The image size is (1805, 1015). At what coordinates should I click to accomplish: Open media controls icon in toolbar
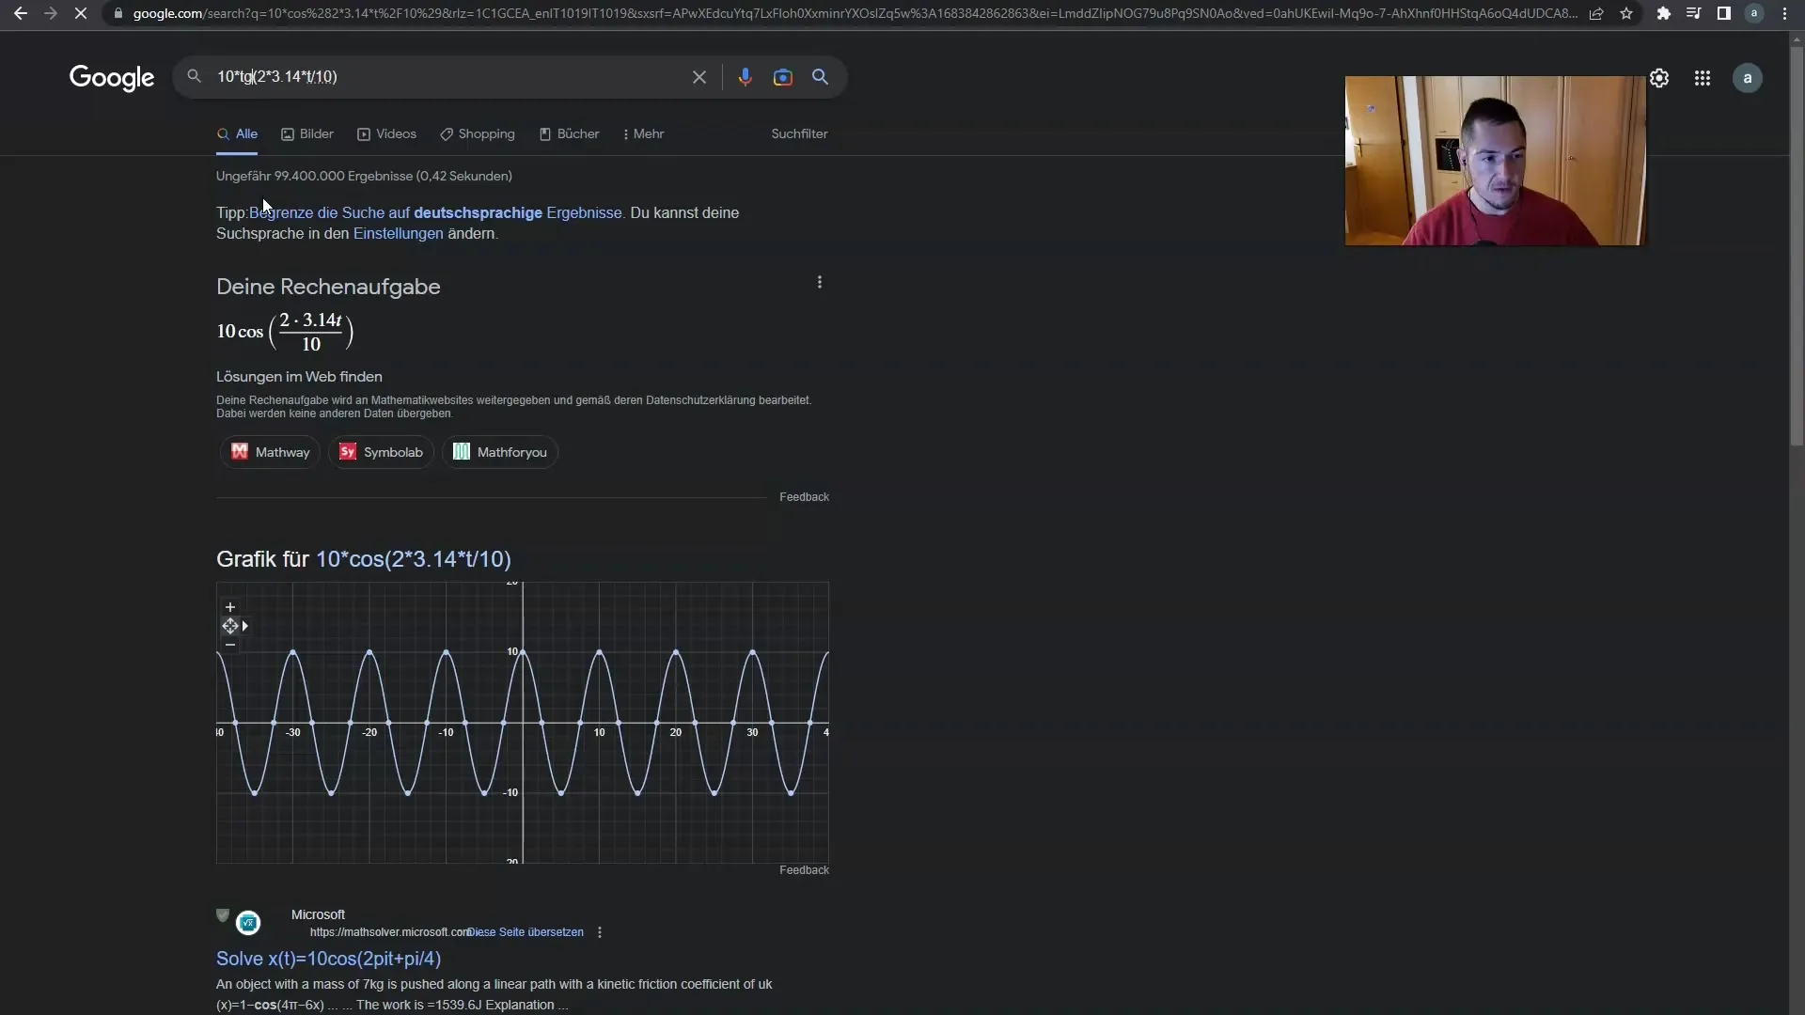1693,13
